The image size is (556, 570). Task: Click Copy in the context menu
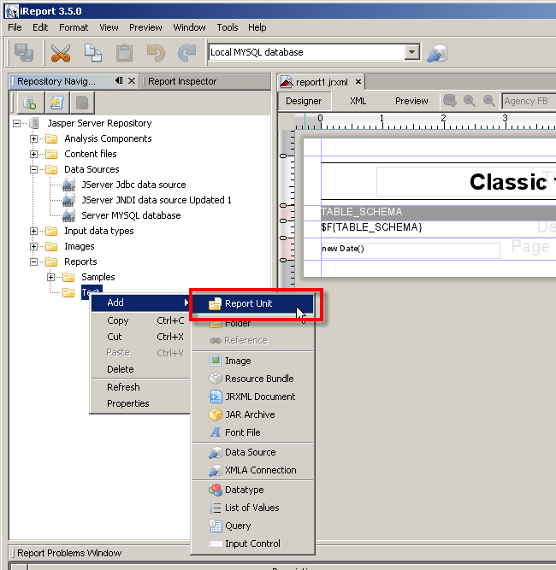click(141, 320)
